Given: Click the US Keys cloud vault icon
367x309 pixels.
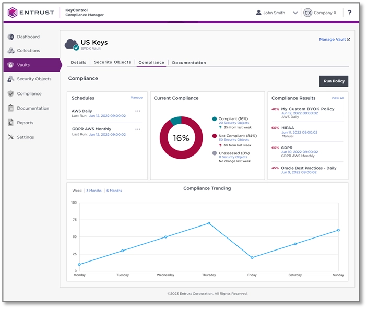Looking at the screenshot, I should (x=72, y=44).
